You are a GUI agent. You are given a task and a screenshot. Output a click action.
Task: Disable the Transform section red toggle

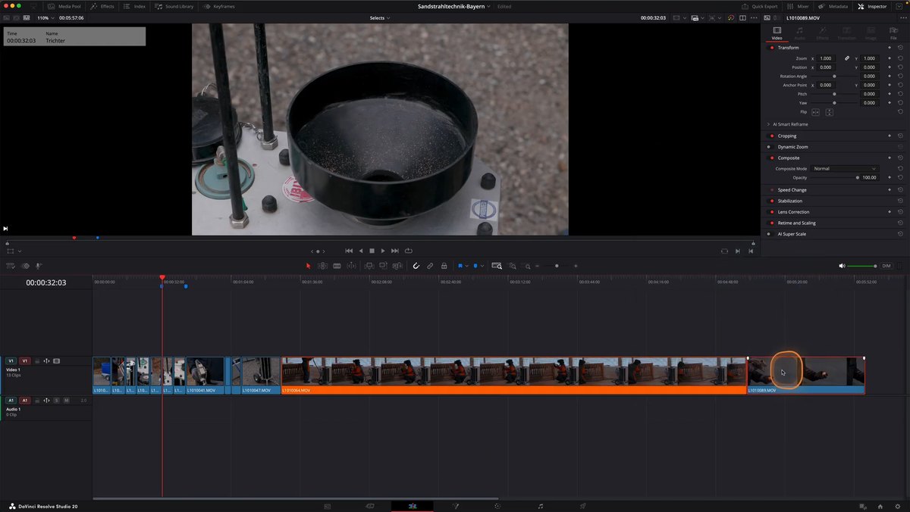pyautogui.click(x=772, y=48)
